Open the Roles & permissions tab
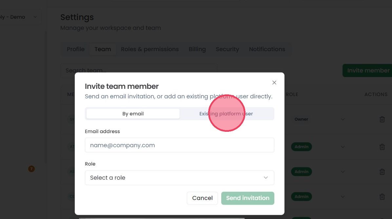Viewport: 392px width, 219px height. (x=150, y=49)
